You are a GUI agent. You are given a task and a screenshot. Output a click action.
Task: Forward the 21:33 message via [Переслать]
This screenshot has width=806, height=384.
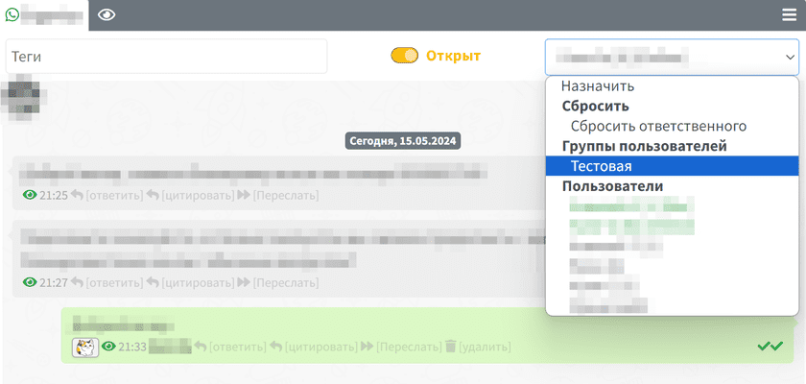click(409, 347)
